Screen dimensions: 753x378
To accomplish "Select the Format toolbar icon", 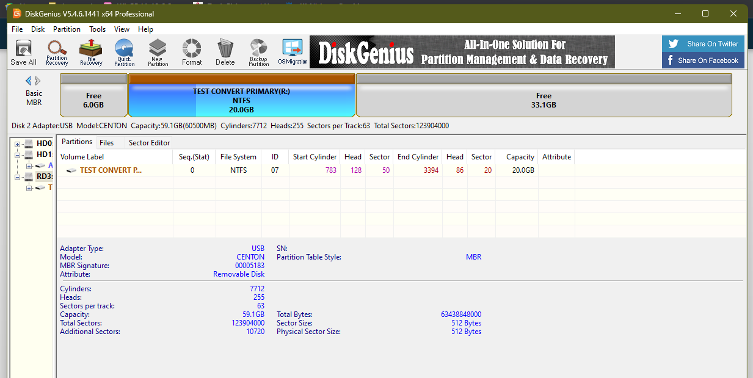I will click(192, 53).
